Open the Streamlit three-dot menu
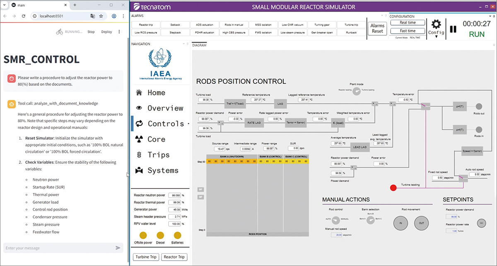Screen dimensions: 497x266 119,31
